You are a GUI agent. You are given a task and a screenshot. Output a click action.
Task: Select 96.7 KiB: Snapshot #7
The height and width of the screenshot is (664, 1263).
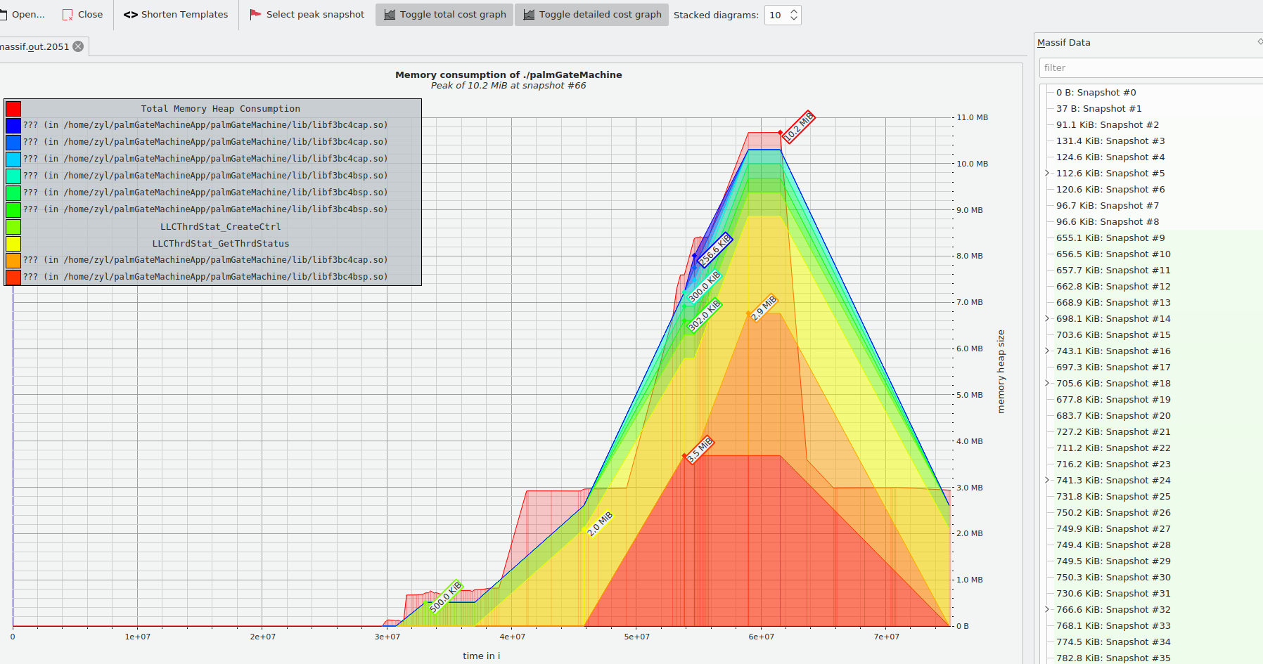tap(1107, 206)
